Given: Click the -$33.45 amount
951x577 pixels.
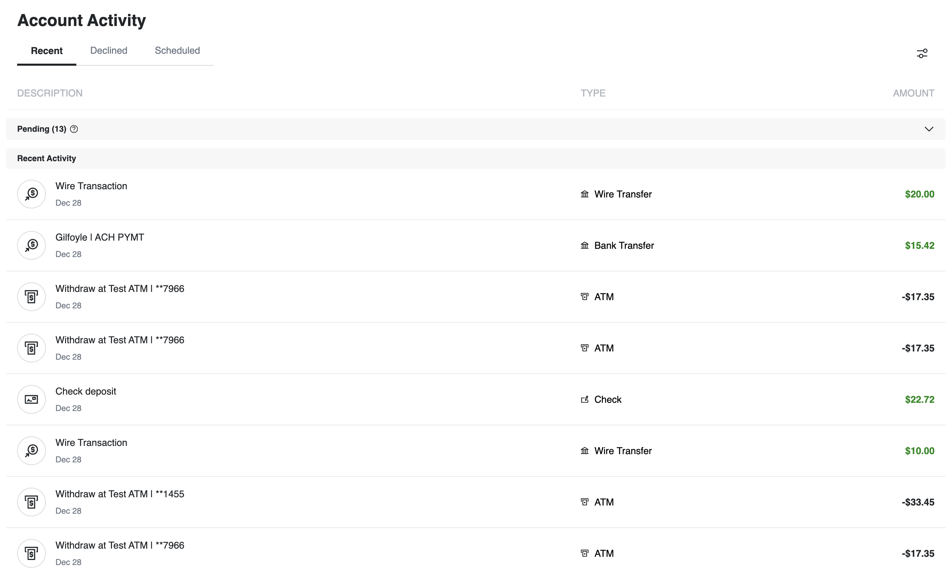Looking at the screenshot, I should click(918, 502).
